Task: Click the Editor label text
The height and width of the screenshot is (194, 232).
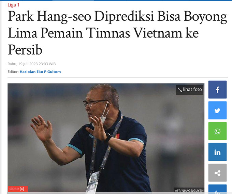Action: click(x=13, y=72)
